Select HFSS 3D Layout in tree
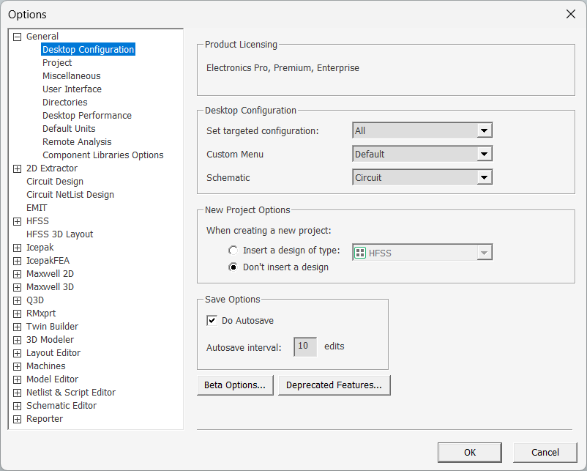This screenshot has height=471, width=587. coord(59,234)
